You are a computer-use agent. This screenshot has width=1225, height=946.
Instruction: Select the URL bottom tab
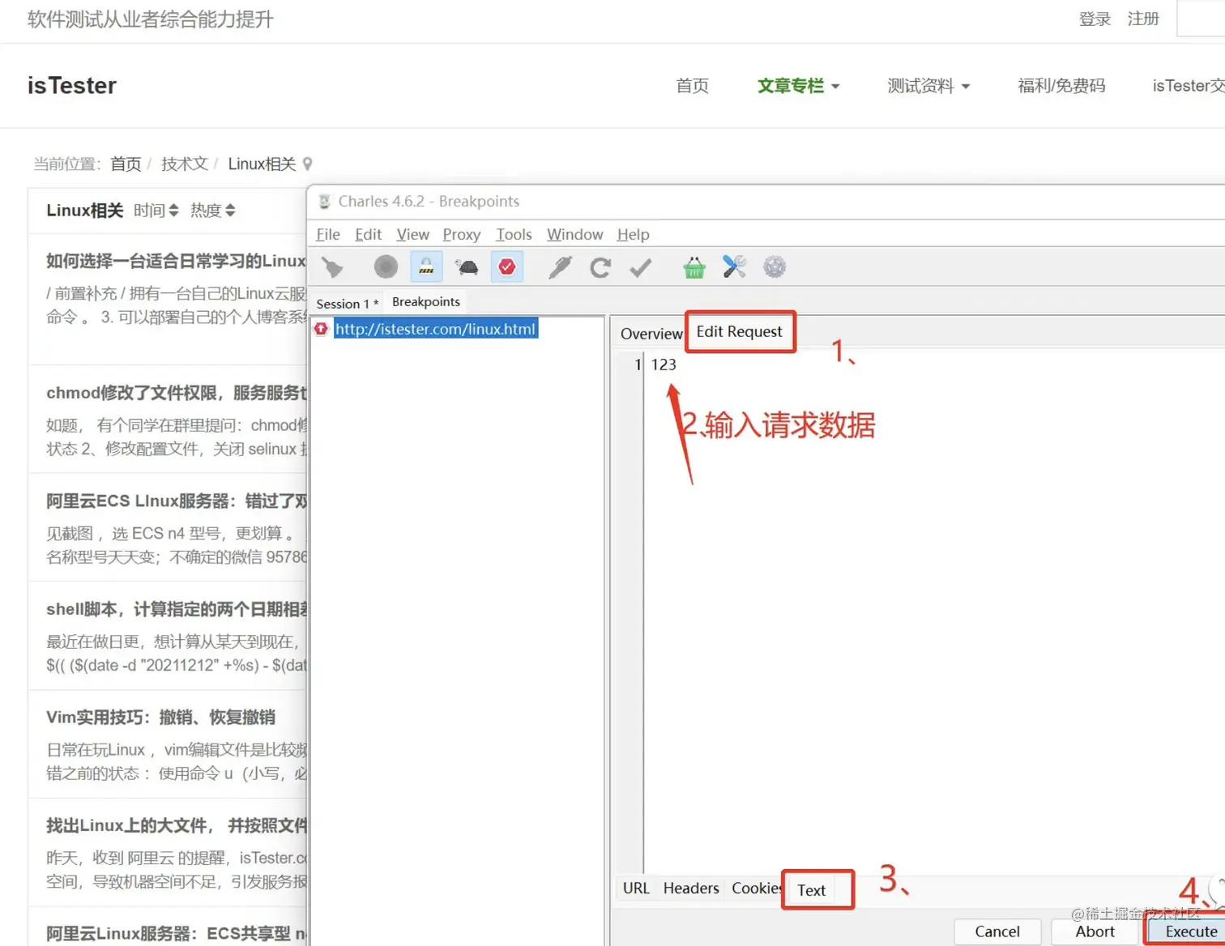pyautogui.click(x=636, y=888)
